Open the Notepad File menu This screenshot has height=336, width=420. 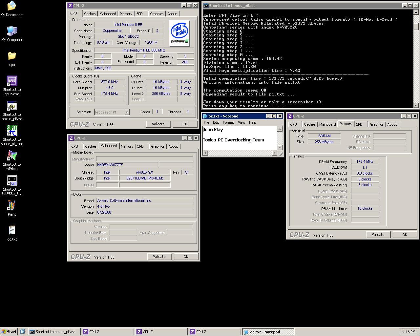click(206, 122)
